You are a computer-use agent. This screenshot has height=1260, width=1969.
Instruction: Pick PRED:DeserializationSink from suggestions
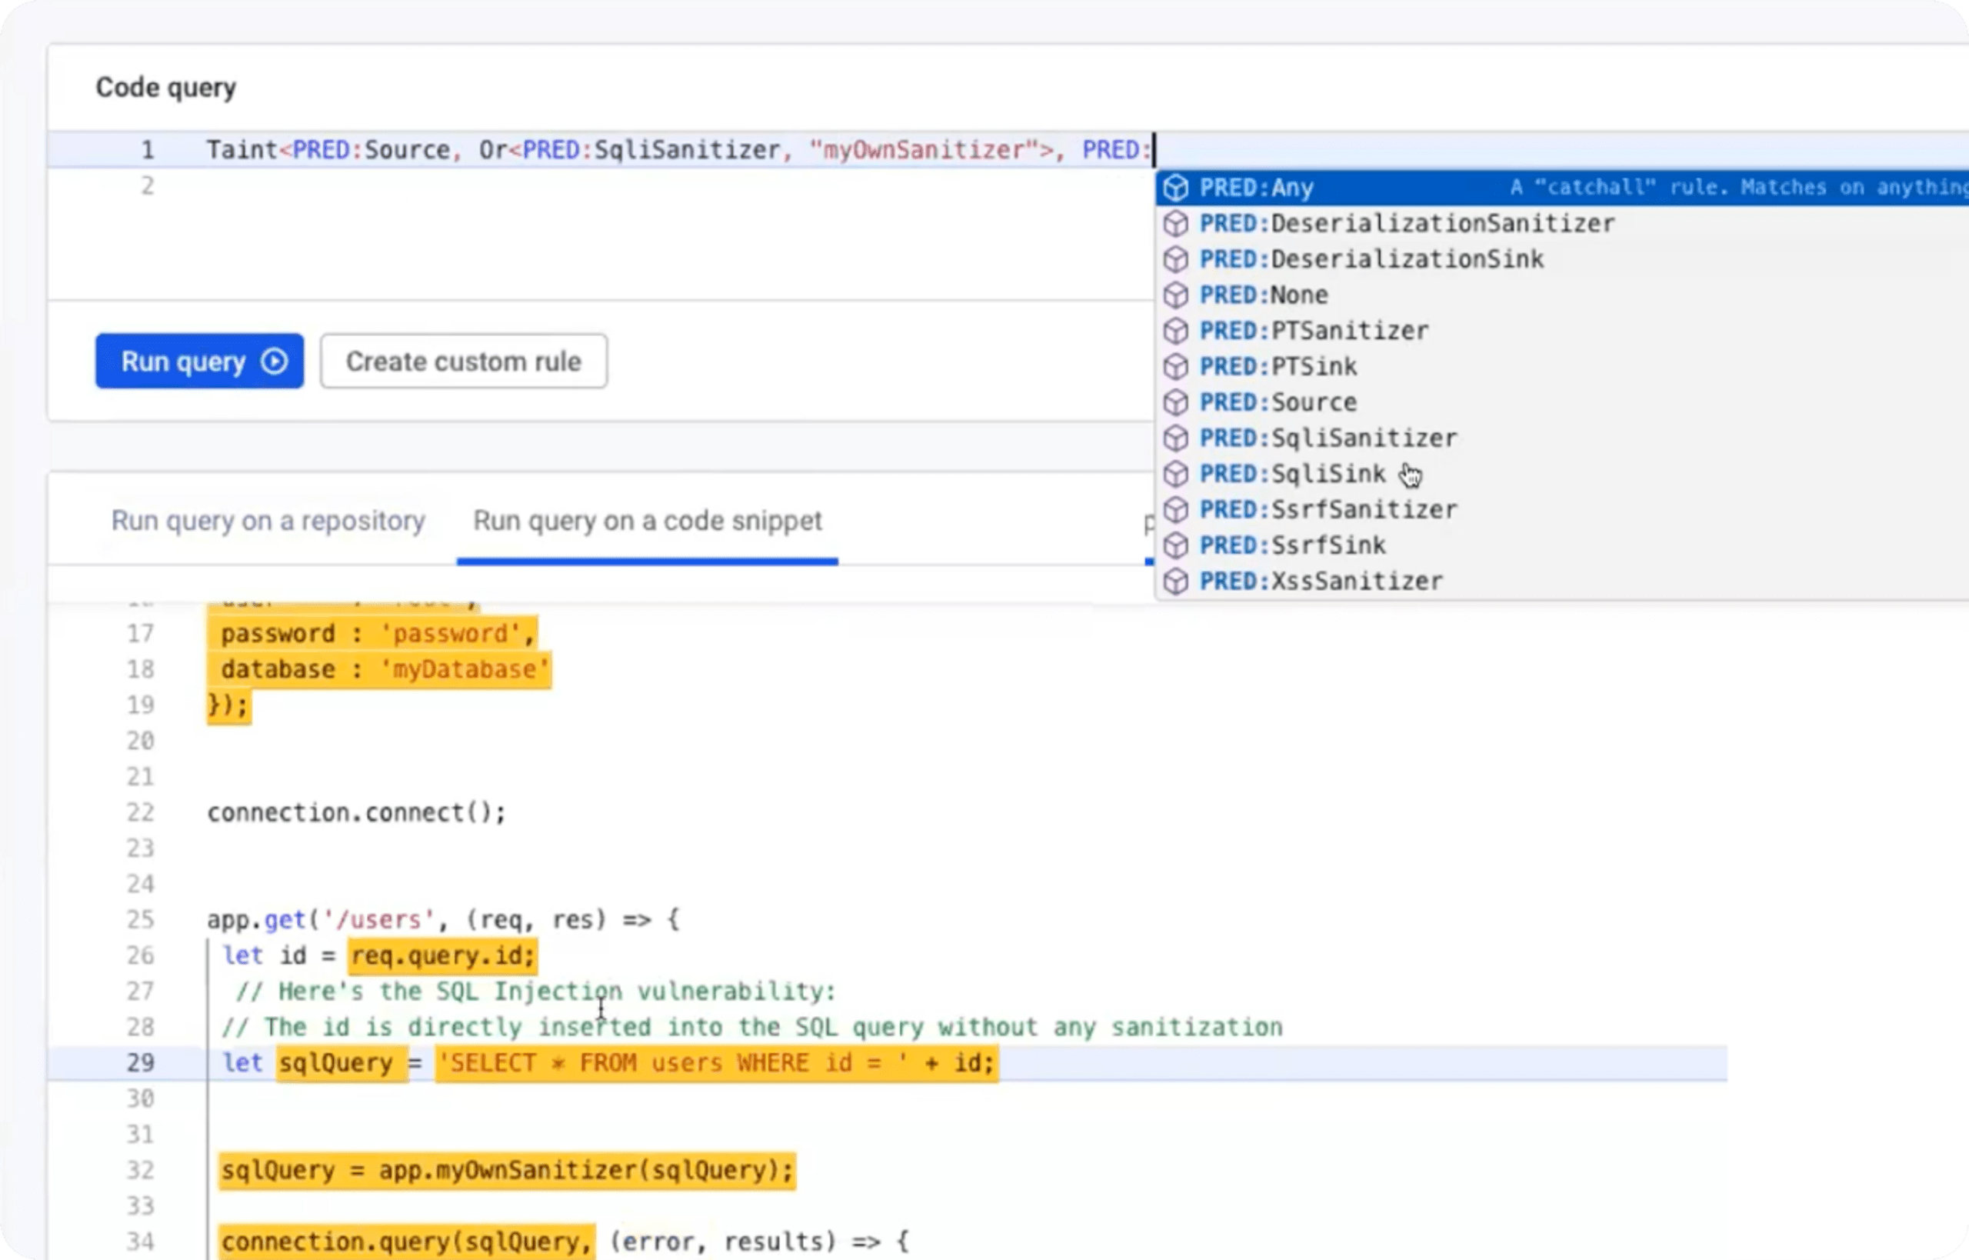pyautogui.click(x=1371, y=259)
